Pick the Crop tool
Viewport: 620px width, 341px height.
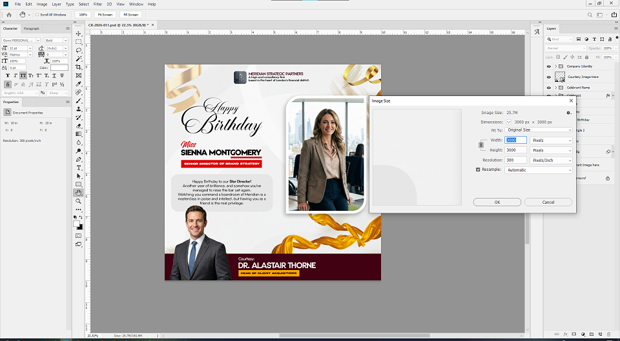point(79,67)
